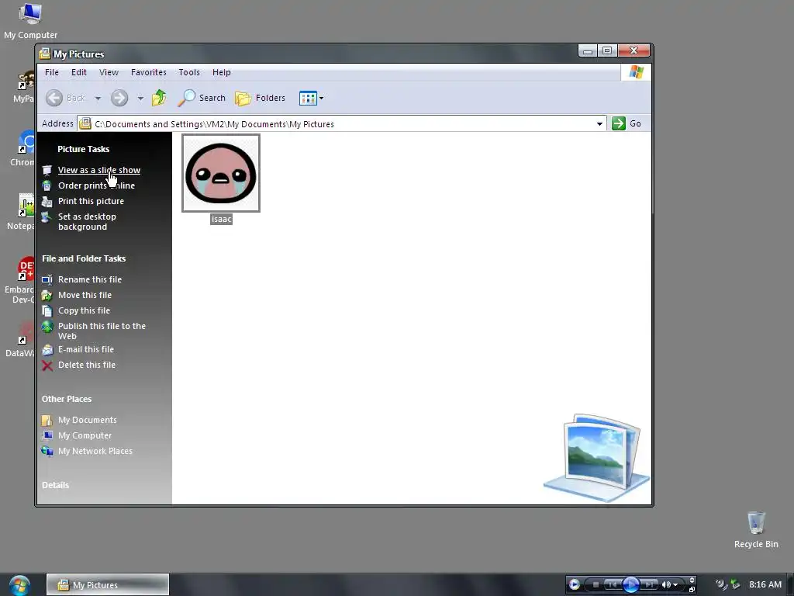Open the Views dropdown arrow

[x=321, y=98]
